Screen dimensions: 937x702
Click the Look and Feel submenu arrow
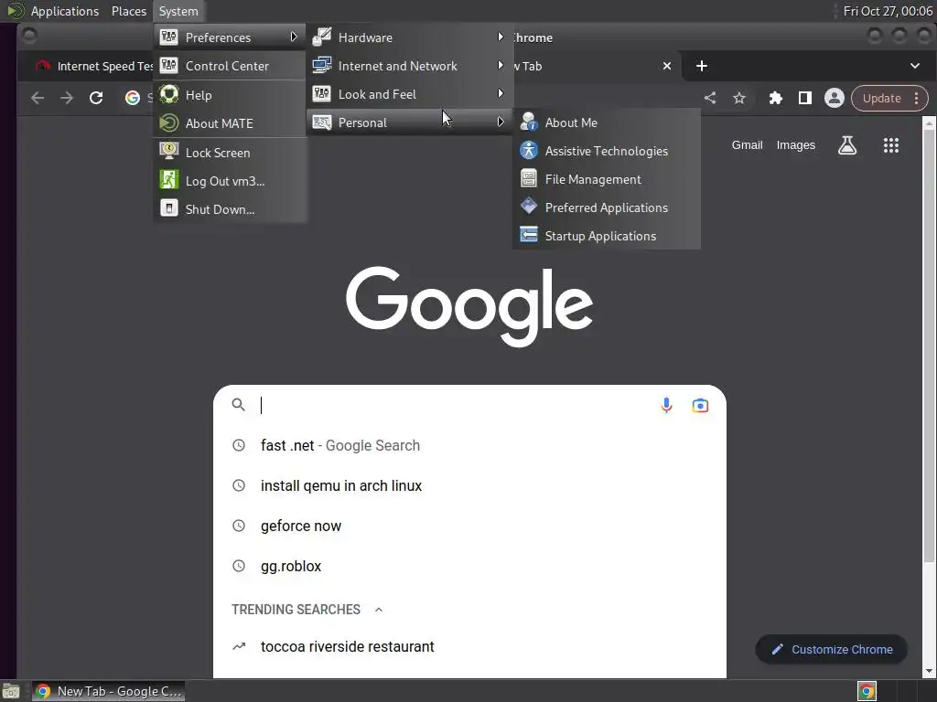pyautogui.click(x=501, y=94)
